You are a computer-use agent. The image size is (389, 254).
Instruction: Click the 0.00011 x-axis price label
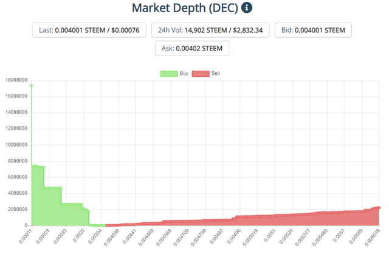click(x=26, y=236)
